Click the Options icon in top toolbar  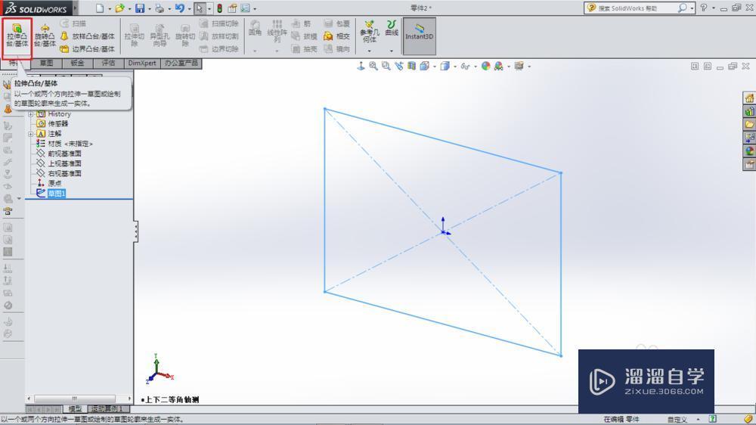click(x=246, y=8)
